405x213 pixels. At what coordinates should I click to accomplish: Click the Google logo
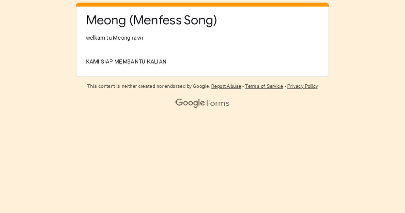point(190,103)
